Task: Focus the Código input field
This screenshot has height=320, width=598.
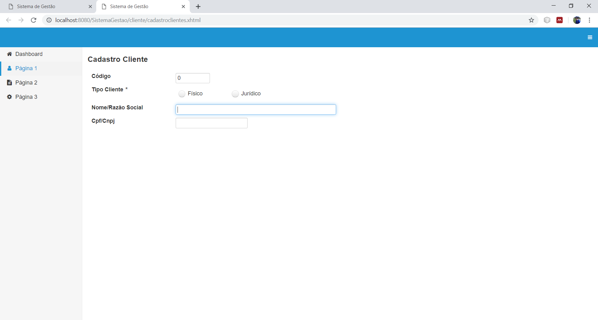Action: [193, 78]
